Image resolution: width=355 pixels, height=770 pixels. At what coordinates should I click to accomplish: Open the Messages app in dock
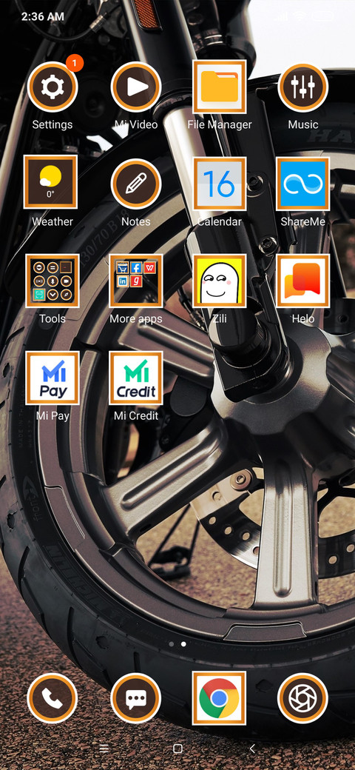136,698
